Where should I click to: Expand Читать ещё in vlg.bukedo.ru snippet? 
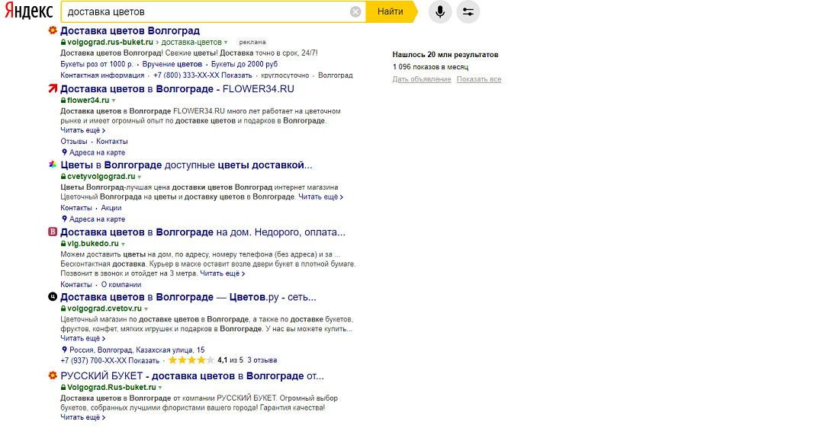pyautogui.click(x=223, y=273)
